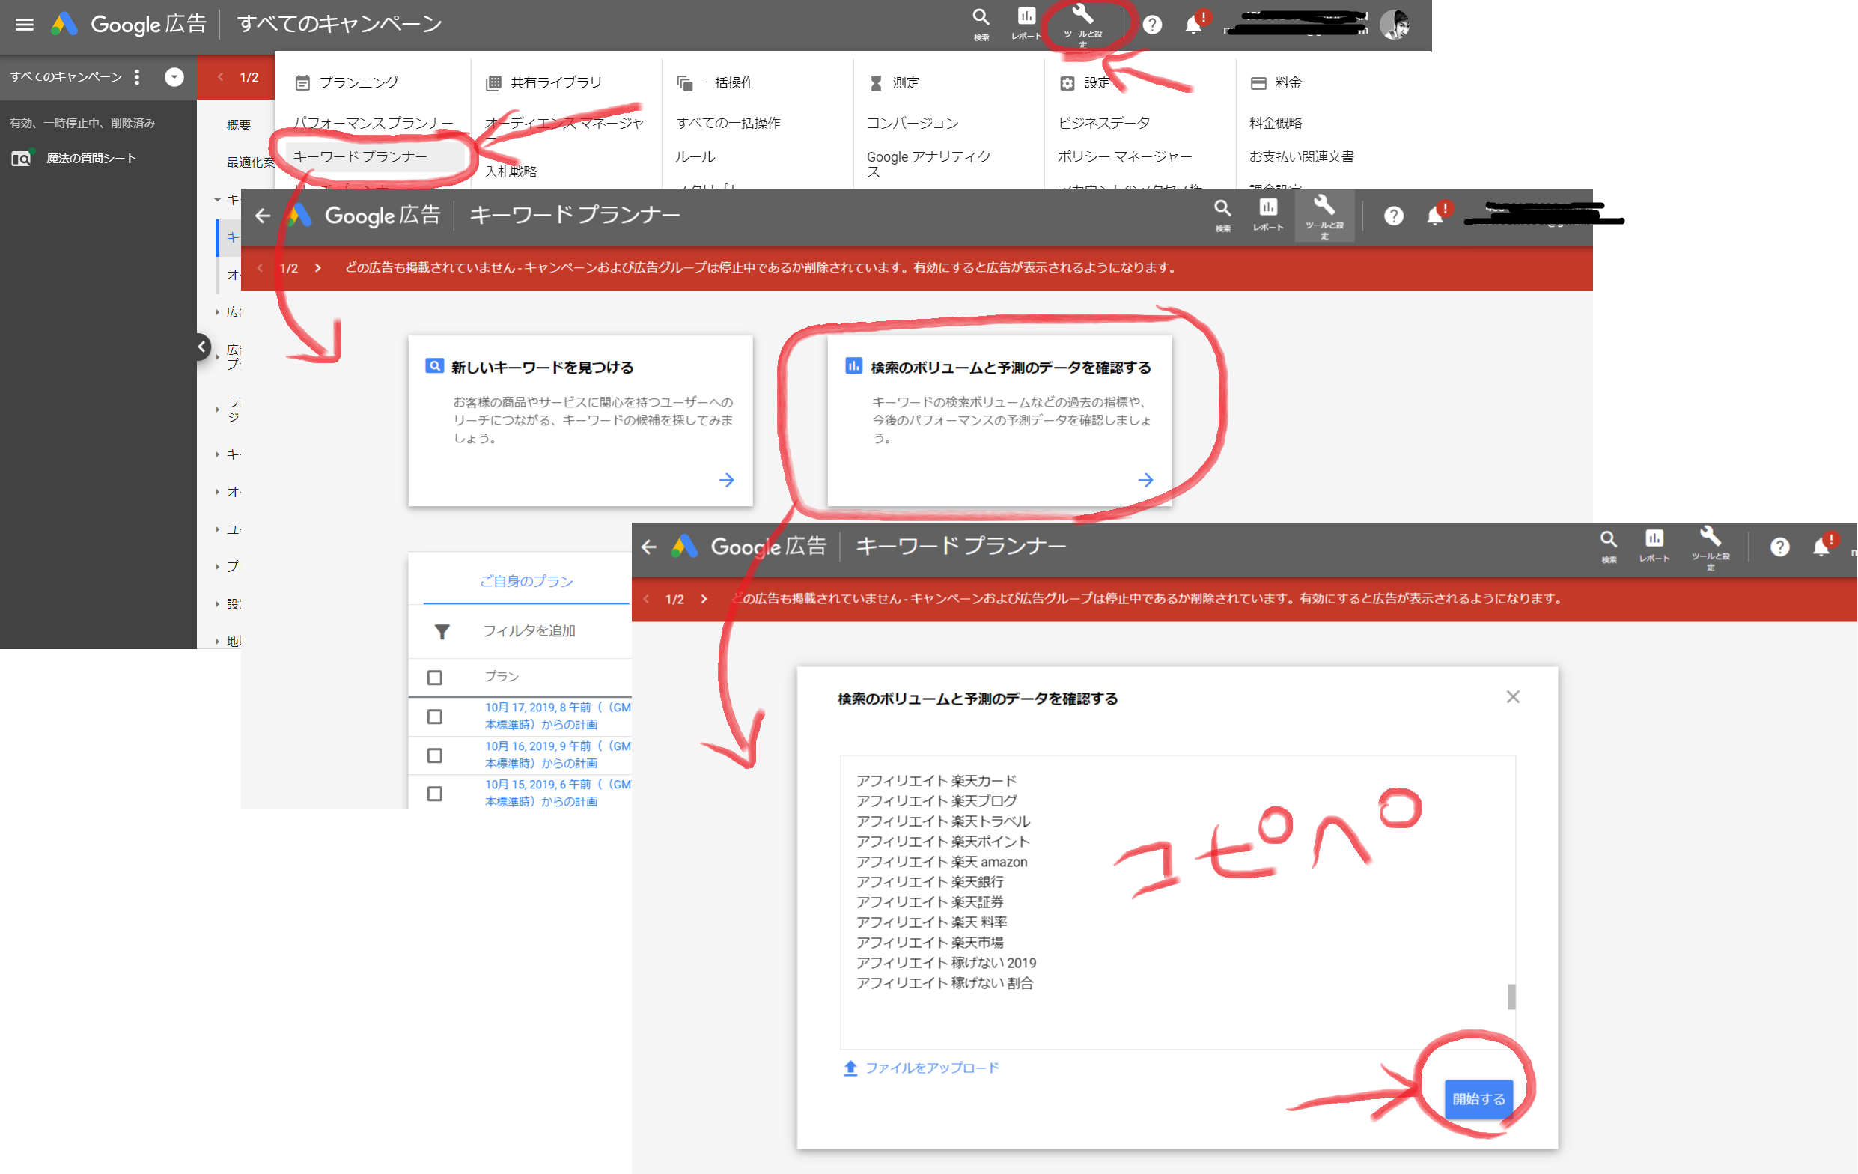Click the 開始する button
Screen dimensions: 1858x1174
pyautogui.click(x=1478, y=1098)
